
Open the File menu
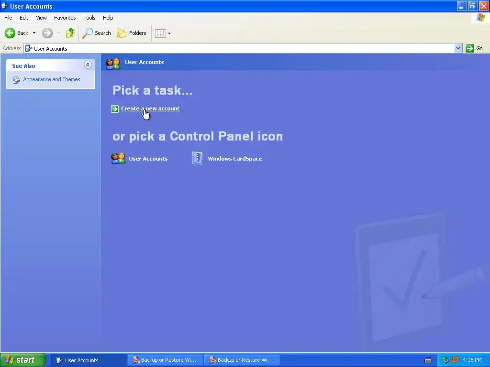click(x=8, y=18)
